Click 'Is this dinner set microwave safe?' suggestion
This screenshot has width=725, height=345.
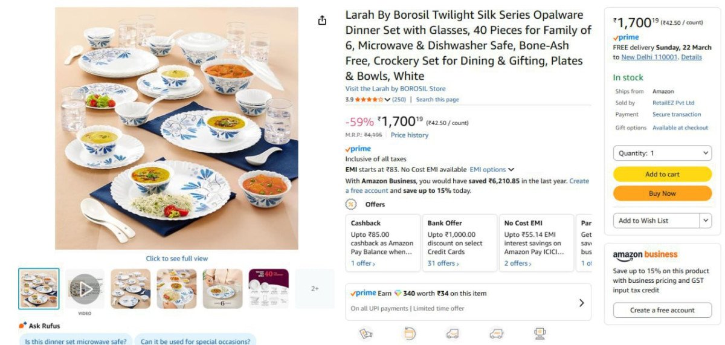(76, 341)
